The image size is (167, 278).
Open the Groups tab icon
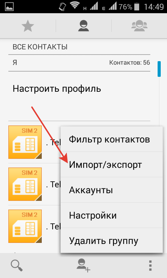coord(139,26)
